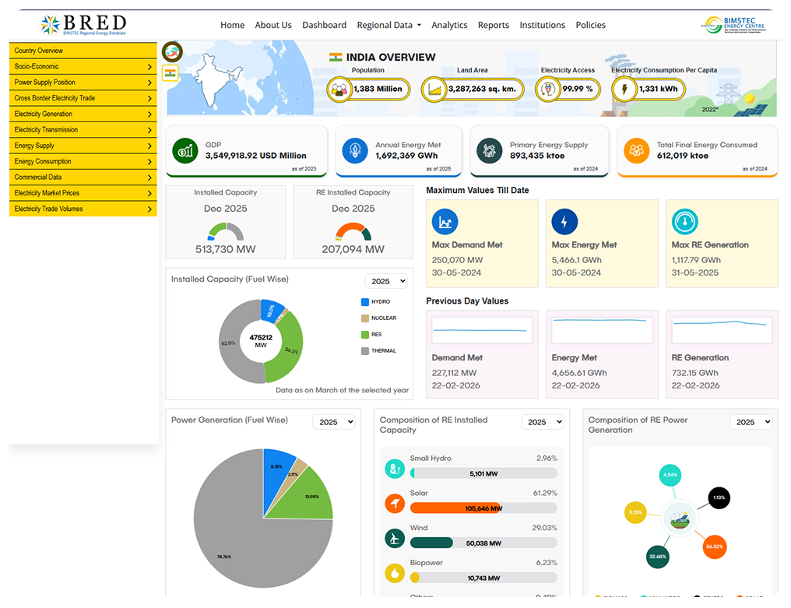Screen dimensions: 791x608
Task: Select the India flag icon
Action: coord(171,73)
